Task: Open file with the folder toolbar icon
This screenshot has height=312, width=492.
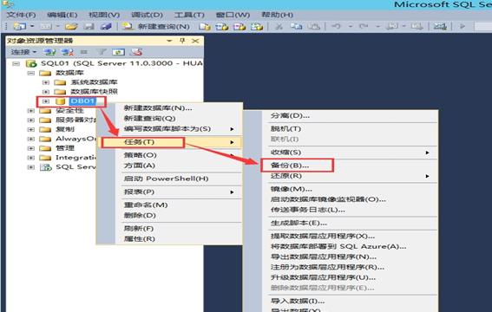Action: click(71, 26)
